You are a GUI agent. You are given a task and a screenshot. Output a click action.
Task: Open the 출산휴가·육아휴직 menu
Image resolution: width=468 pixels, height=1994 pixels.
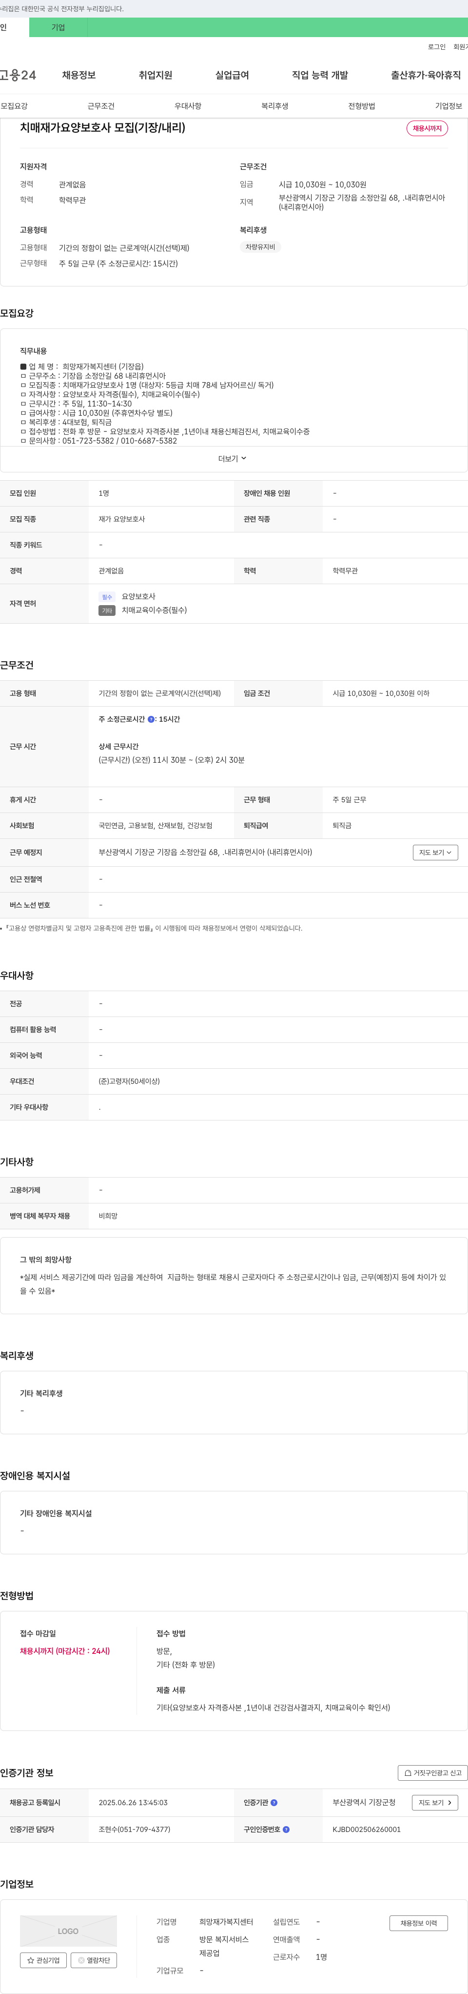pos(426,75)
